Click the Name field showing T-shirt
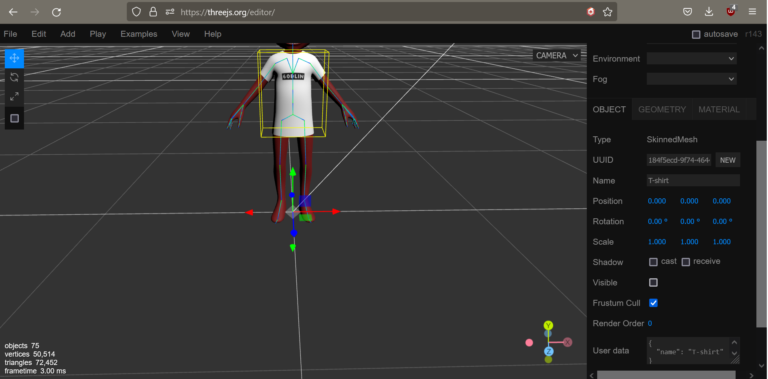Image resolution: width=768 pixels, height=379 pixels. point(693,180)
